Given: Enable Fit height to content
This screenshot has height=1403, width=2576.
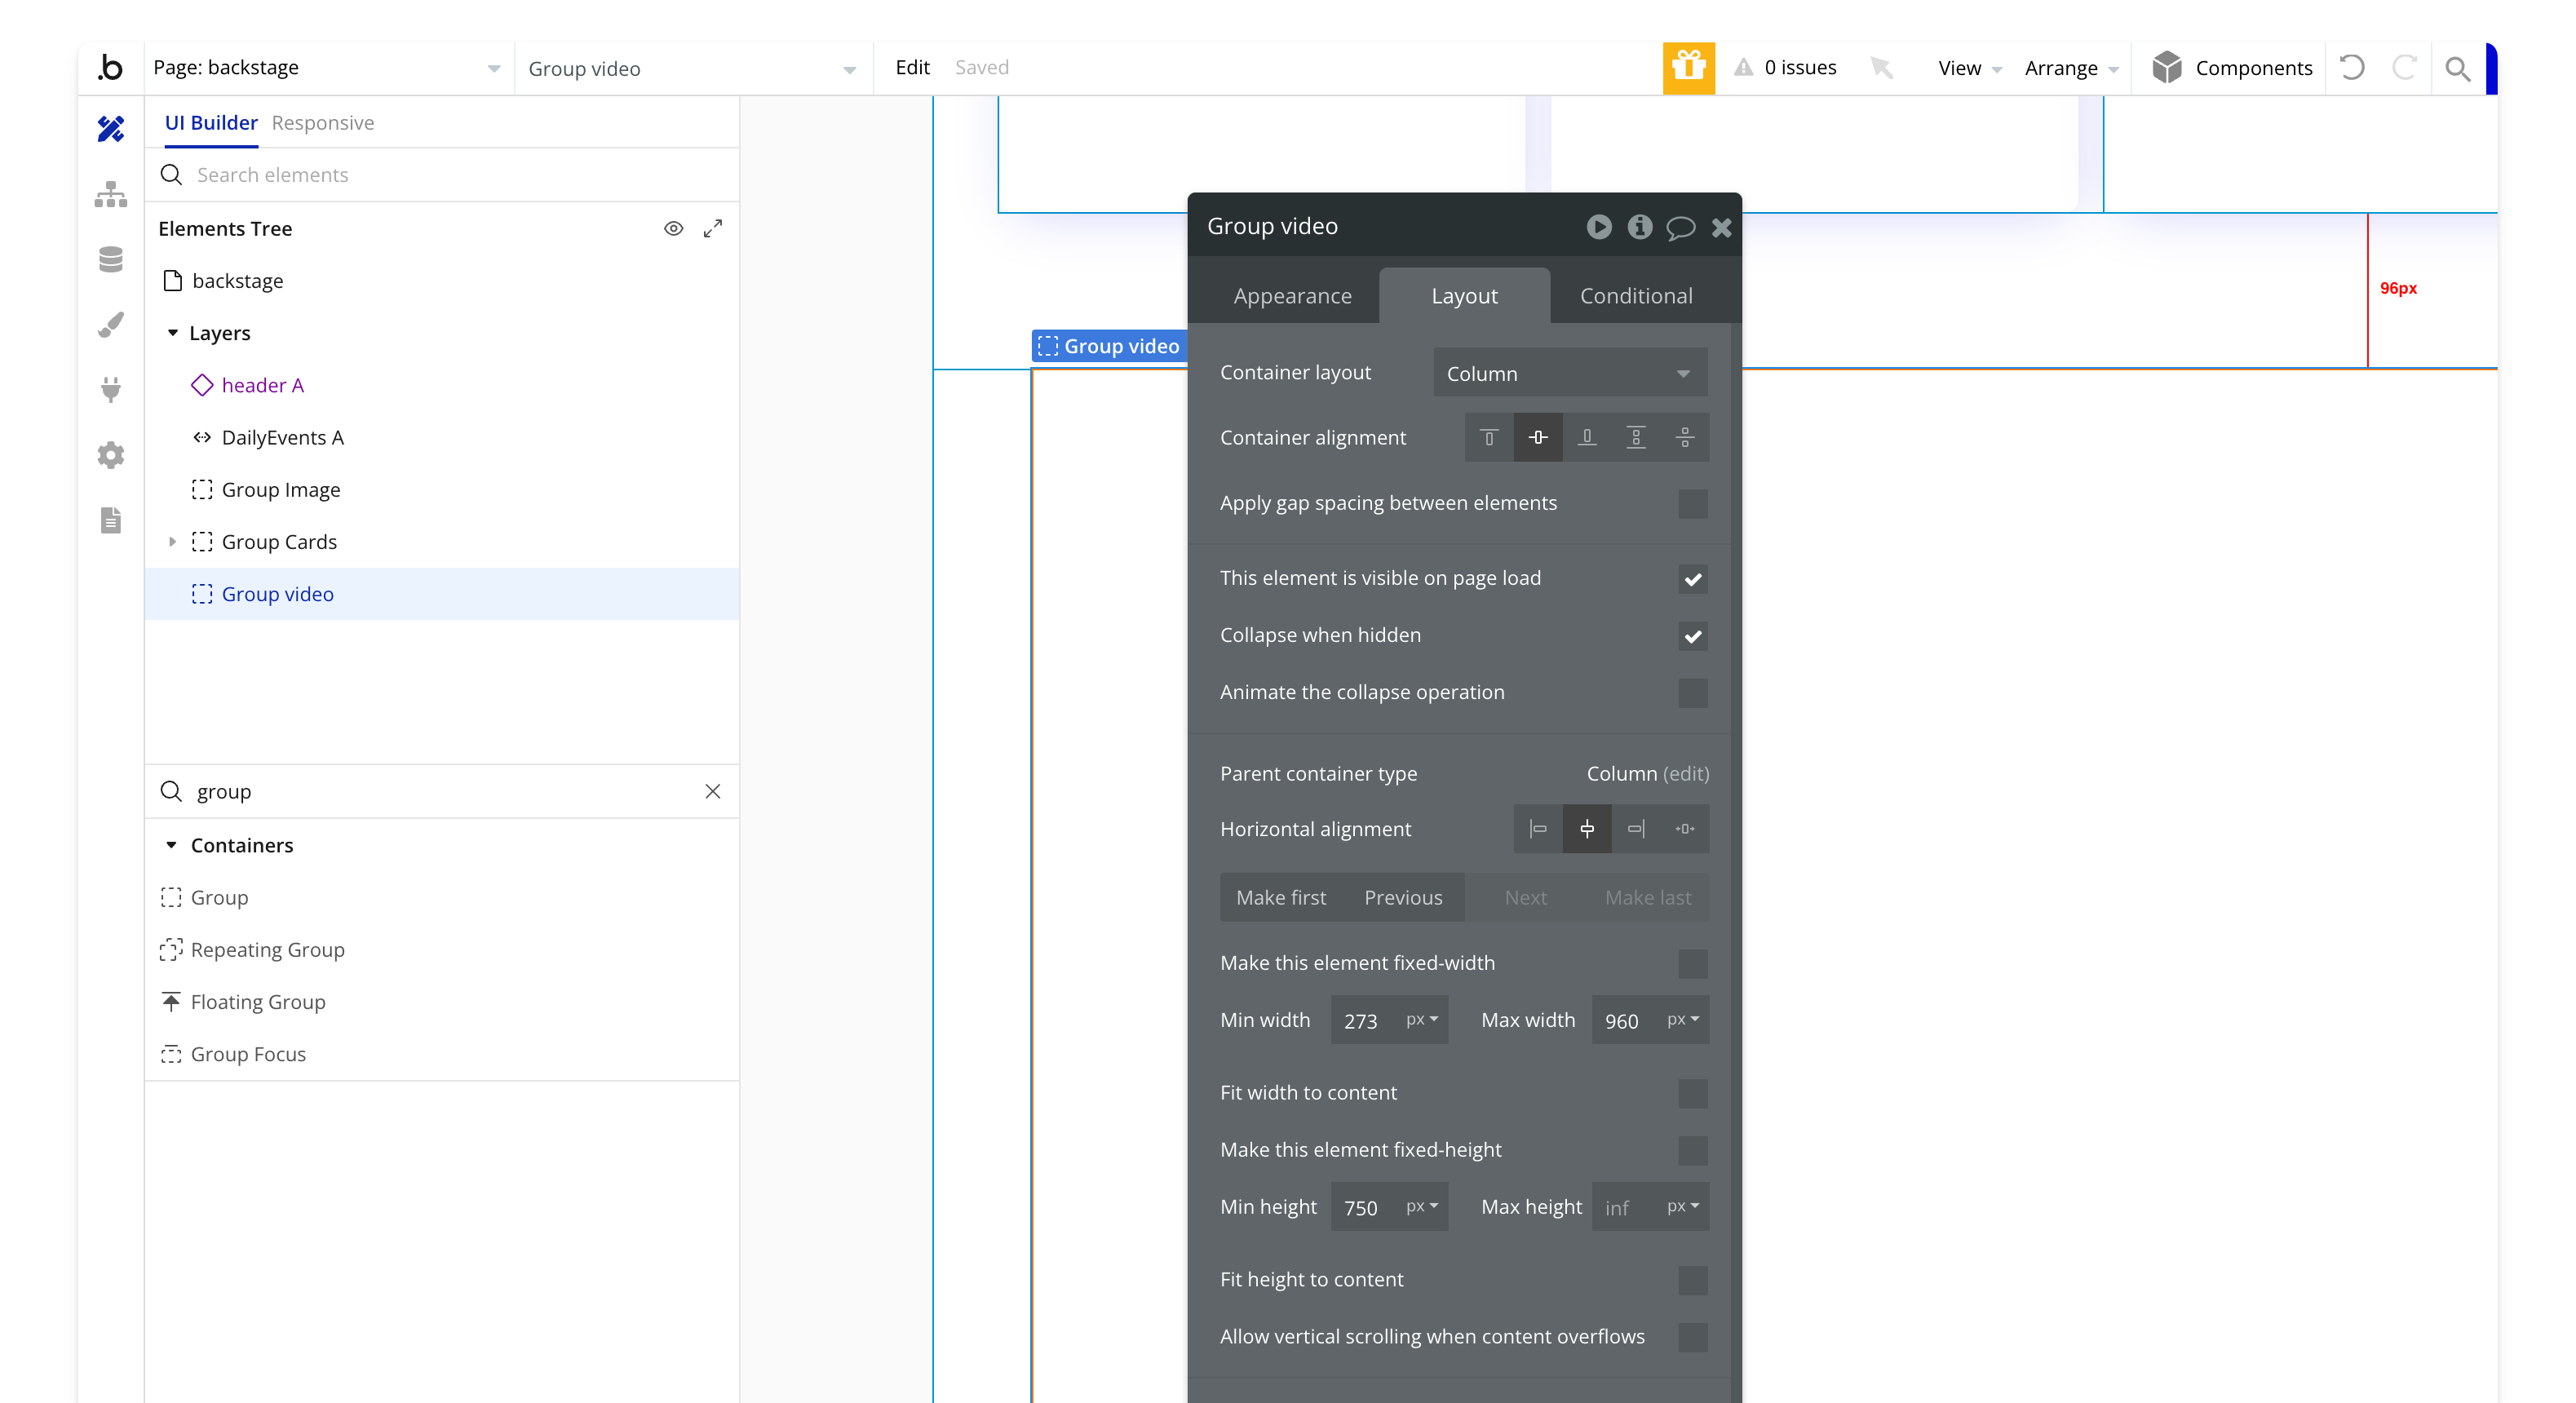Looking at the screenshot, I should [x=1692, y=1280].
